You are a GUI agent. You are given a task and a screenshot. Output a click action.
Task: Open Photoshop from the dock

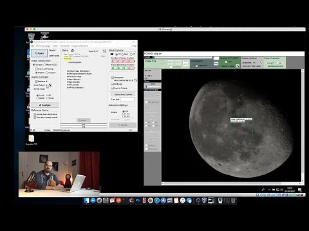(x=138, y=200)
